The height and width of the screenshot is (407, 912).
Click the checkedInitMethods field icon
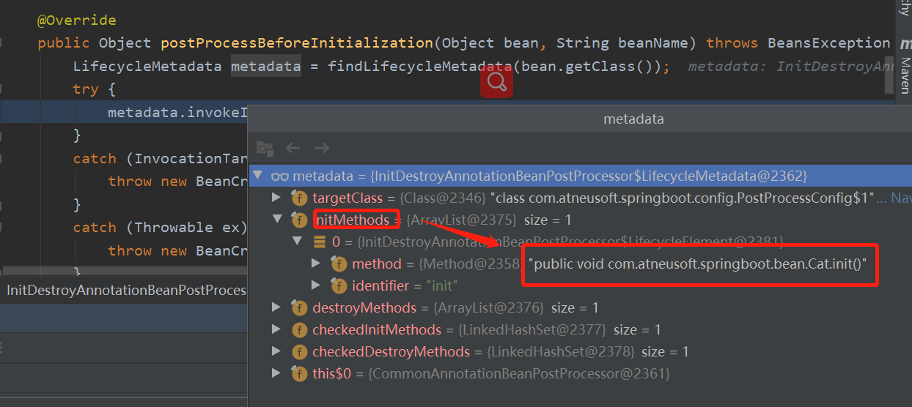coord(299,329)
